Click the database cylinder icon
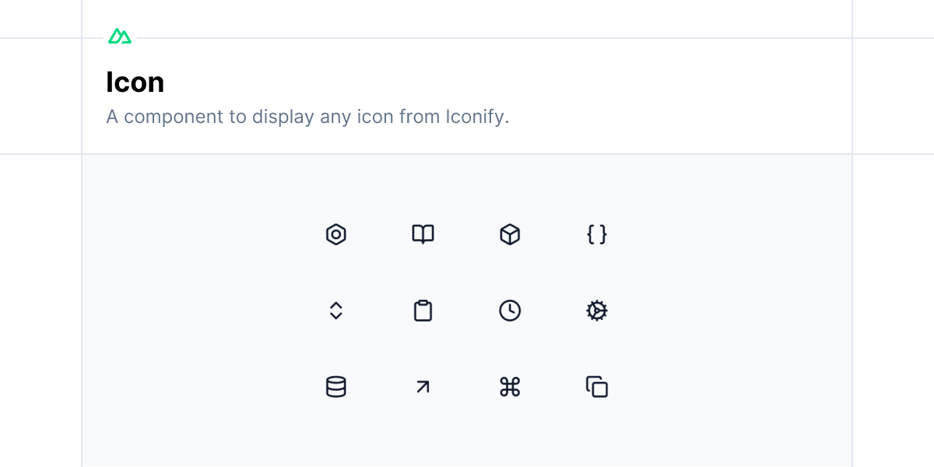This screenshot has height=467, width=934. 335,387
